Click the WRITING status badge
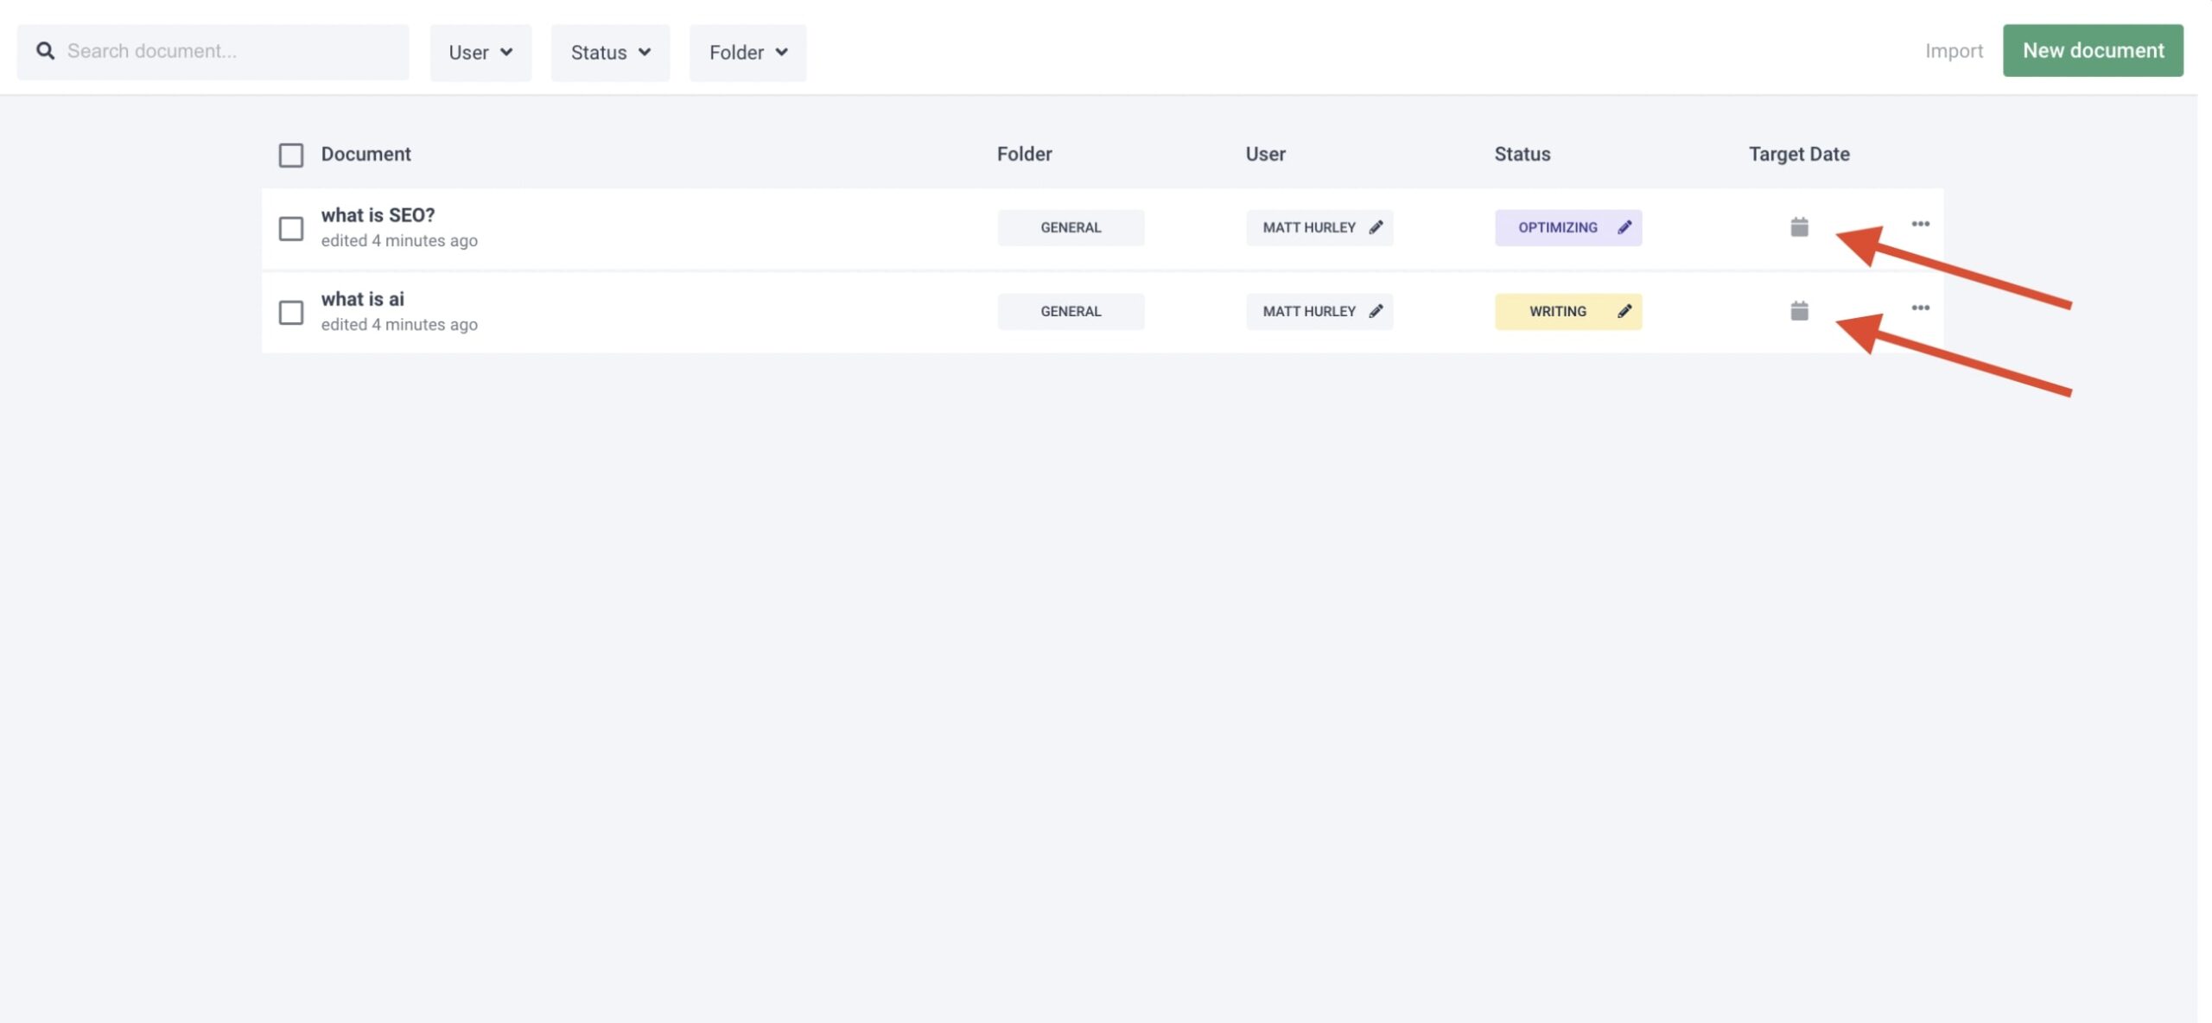This screenshot has width=2212, height=1023. pyautogui.click(x=1568, y=311)
